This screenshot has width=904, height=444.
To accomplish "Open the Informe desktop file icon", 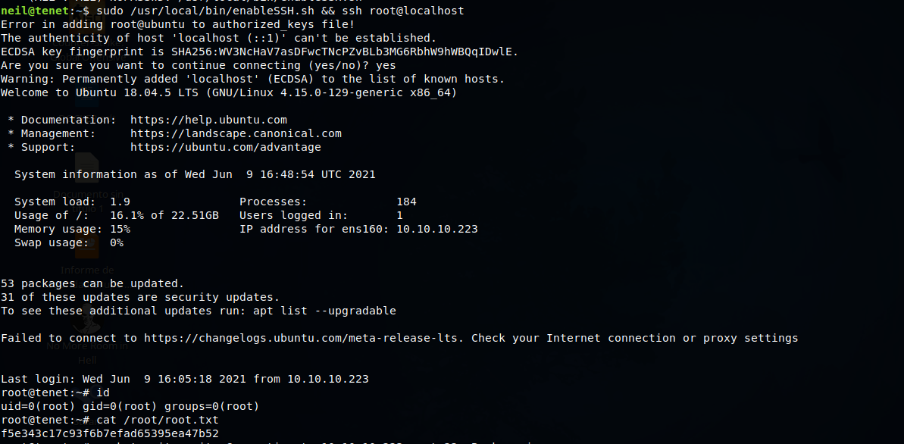I will point(87,246).
